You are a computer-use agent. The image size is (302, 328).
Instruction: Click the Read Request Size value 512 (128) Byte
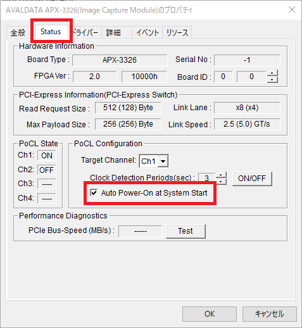(x=128, y=108)
